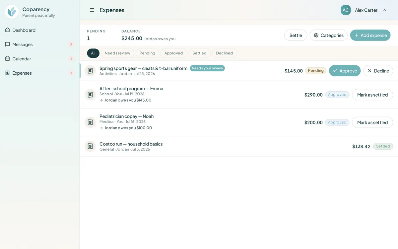Click Approved badge on Pediatrician copay
This screenshot has width=398, height=249.
(x=337, y=122)
